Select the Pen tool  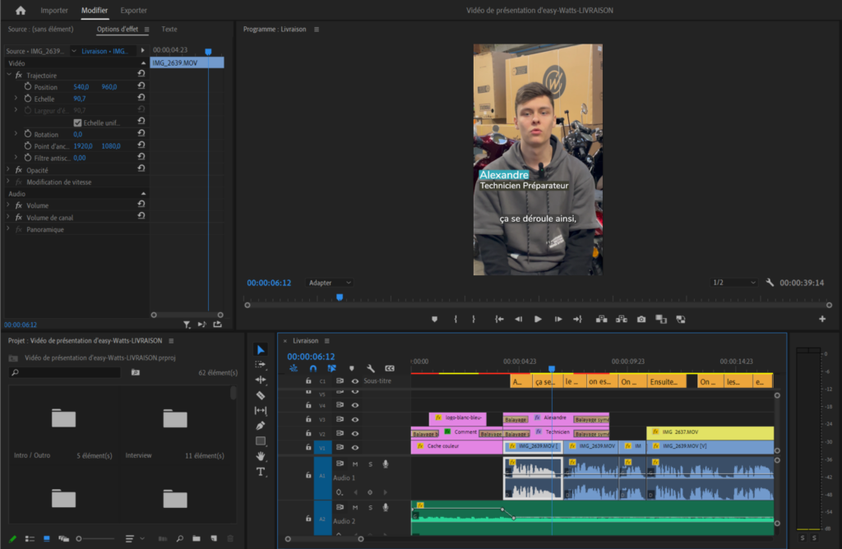(261, 426)
